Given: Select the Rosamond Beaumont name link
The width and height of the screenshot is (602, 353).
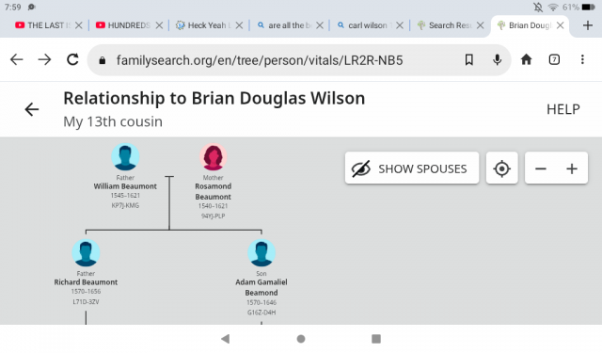Looking at the screenshot, I should point(214,191).
